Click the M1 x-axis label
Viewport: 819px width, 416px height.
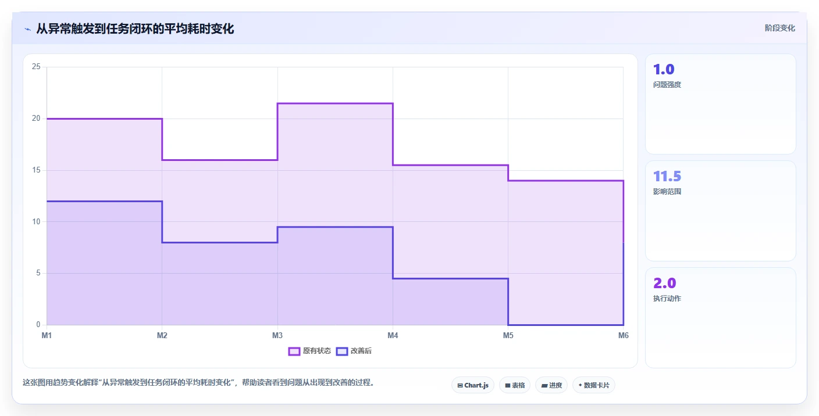(47, 335)
